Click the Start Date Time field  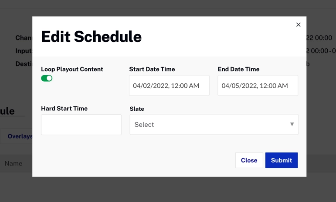pos(169,86)
